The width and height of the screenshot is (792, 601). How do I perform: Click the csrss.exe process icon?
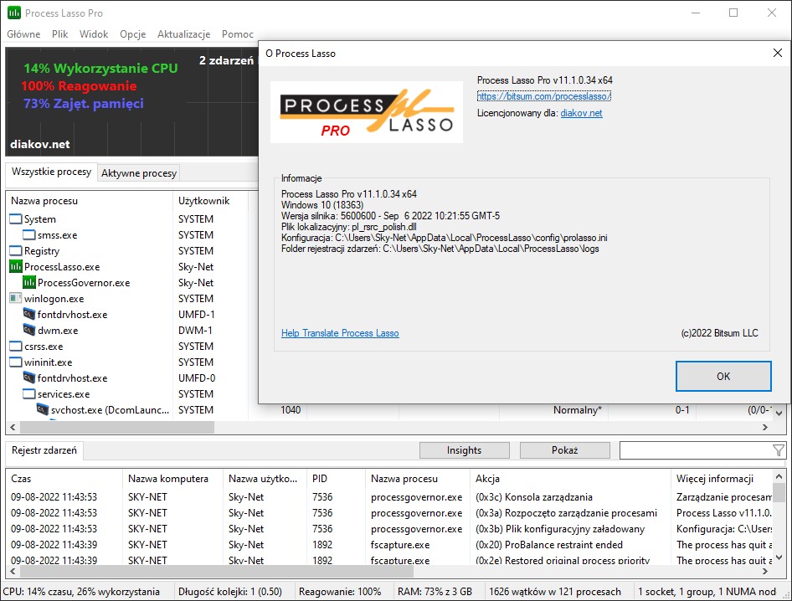(16, 347)
